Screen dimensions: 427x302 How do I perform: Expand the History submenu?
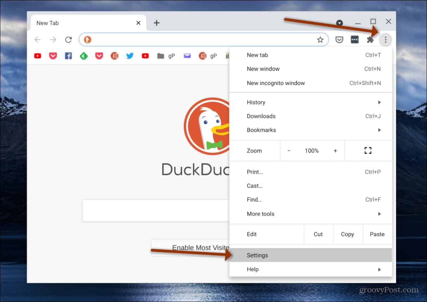311,102
